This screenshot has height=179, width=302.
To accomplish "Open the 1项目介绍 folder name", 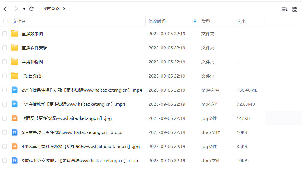I will pos(31,76).
